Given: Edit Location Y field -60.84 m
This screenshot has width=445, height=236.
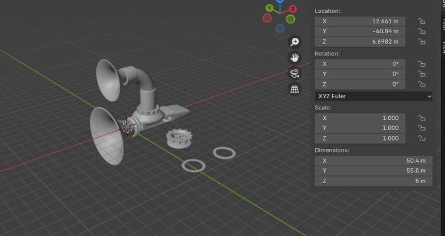Looking at the screenshot, I should click(360, 31).
